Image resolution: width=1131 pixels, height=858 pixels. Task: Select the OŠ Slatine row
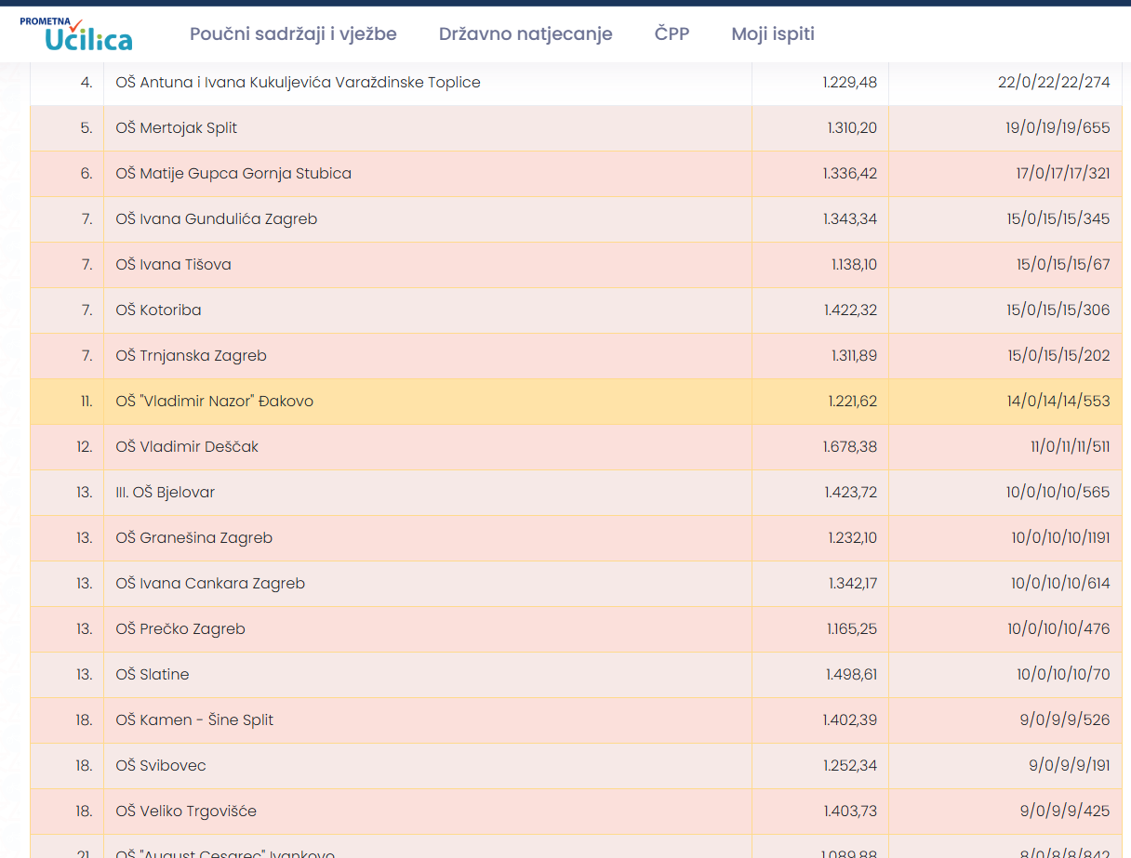(153, 675)
